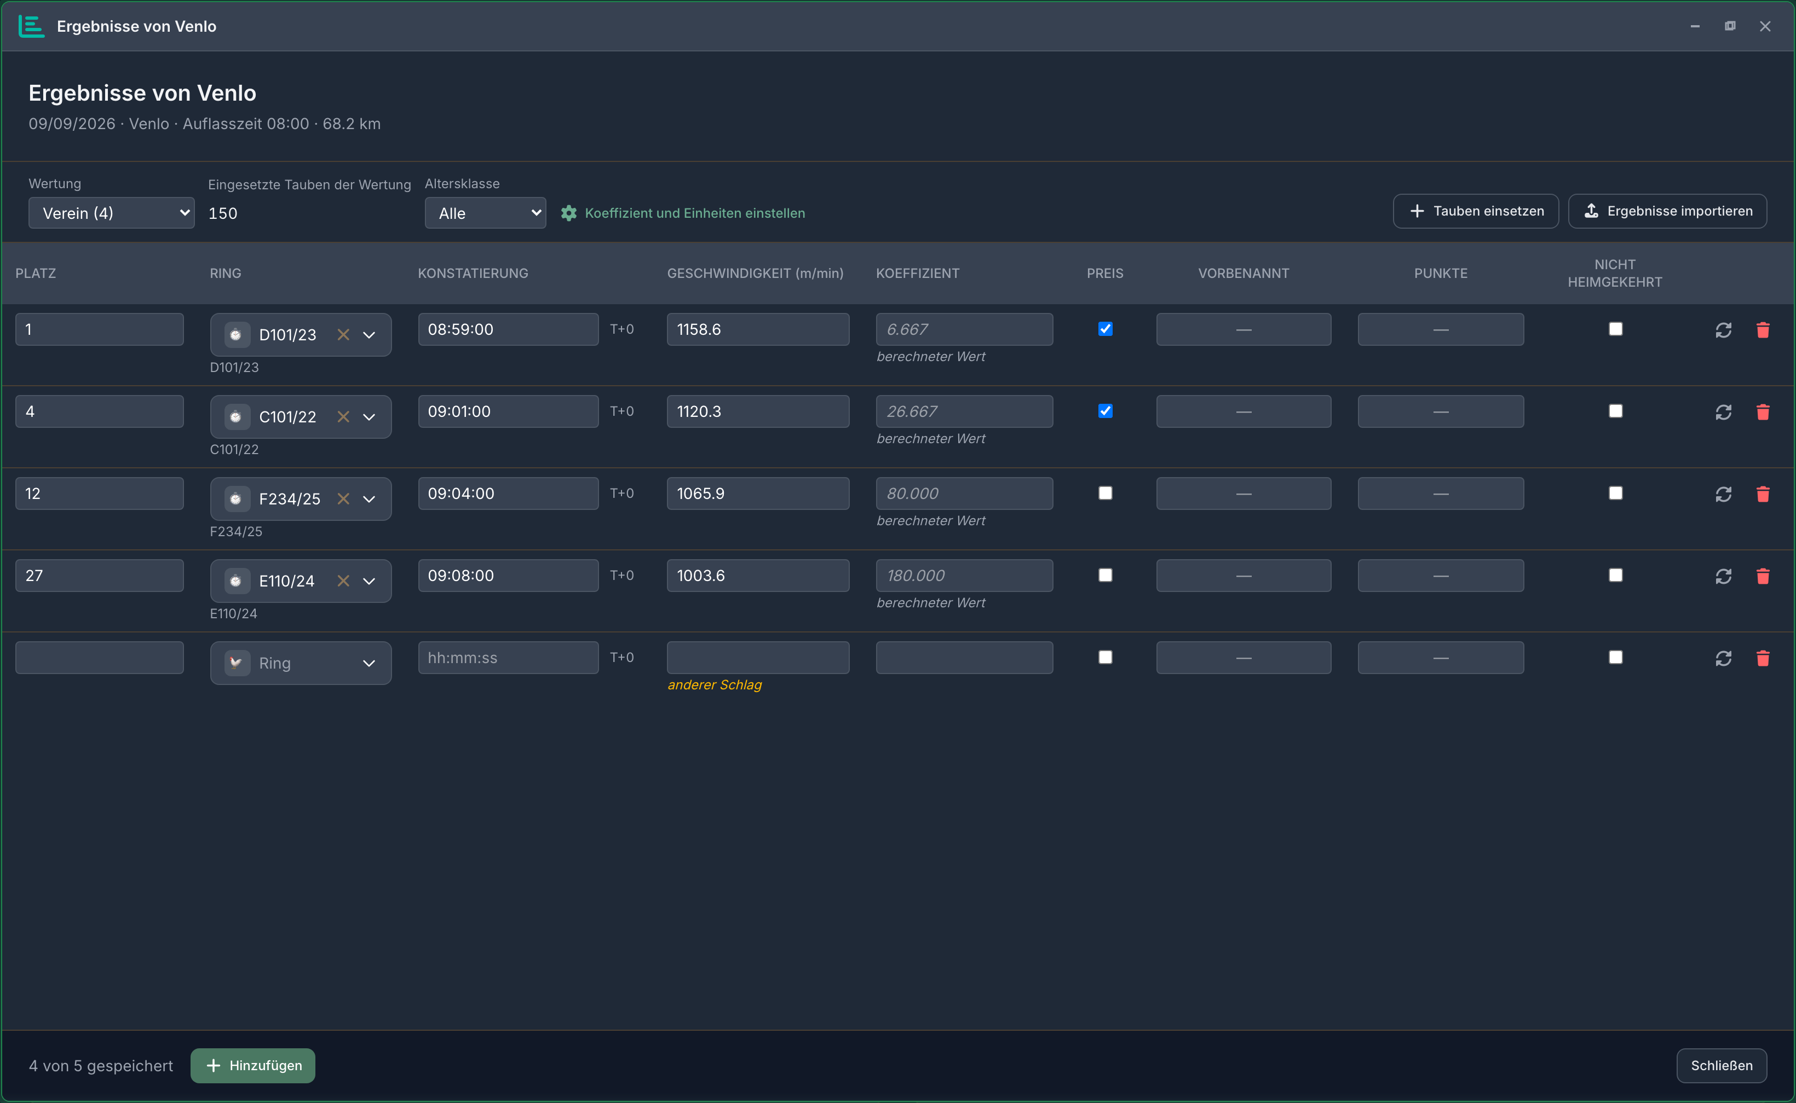Viewport: 1796px width, 1103px height.
Task: Click Tauben einsetzen button
Action: point(1476,211)
